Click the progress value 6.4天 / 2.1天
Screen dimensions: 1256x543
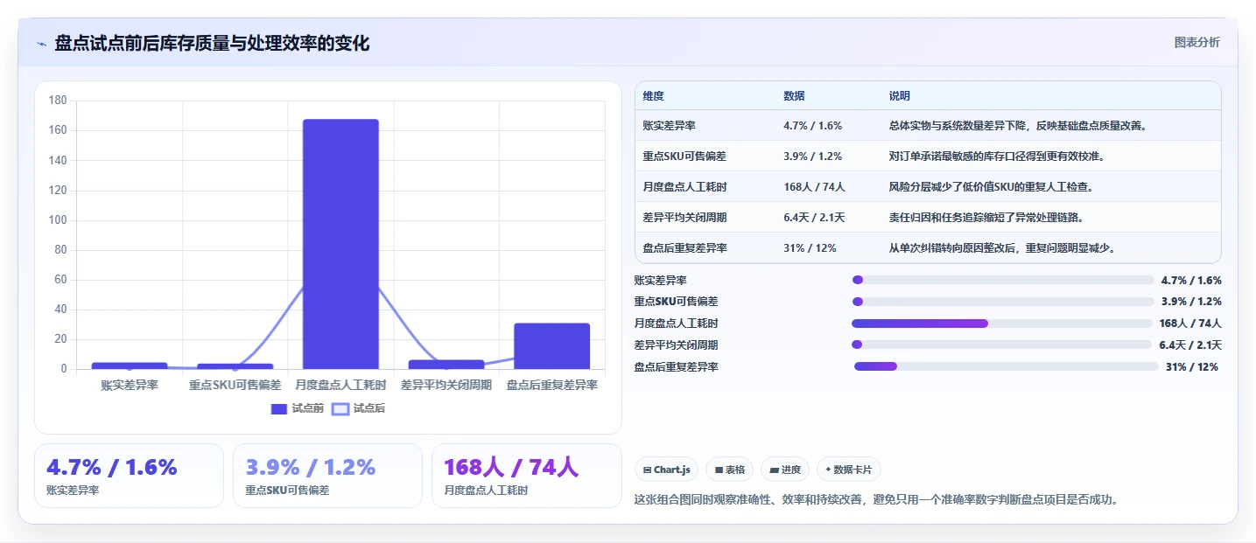[x=1190, y=345]
